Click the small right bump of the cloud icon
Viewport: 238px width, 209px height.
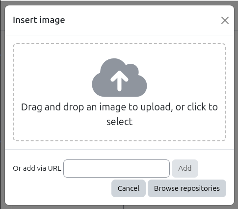point(132,70)
